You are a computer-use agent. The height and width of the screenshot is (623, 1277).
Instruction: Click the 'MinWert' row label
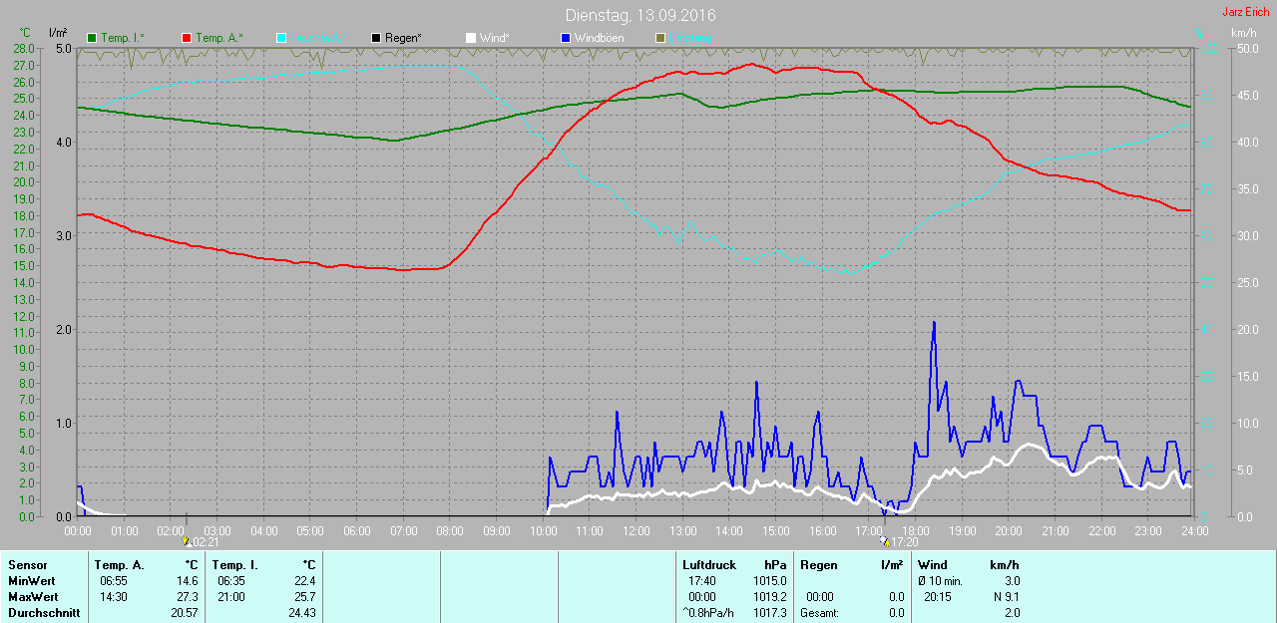pos(30,581)
